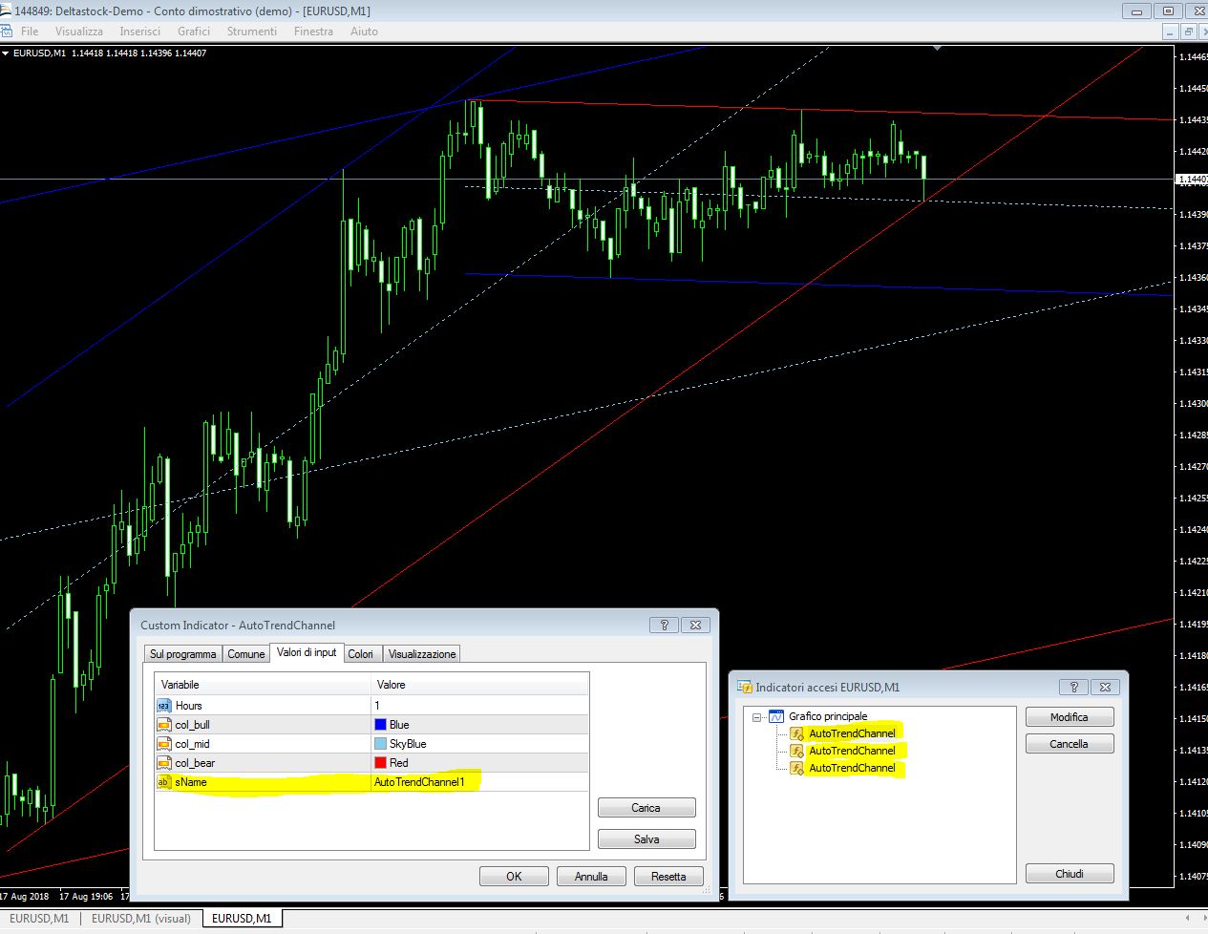1208x934 pixels.
Task: Open the Strumenti menu
Action: (252, 32)
